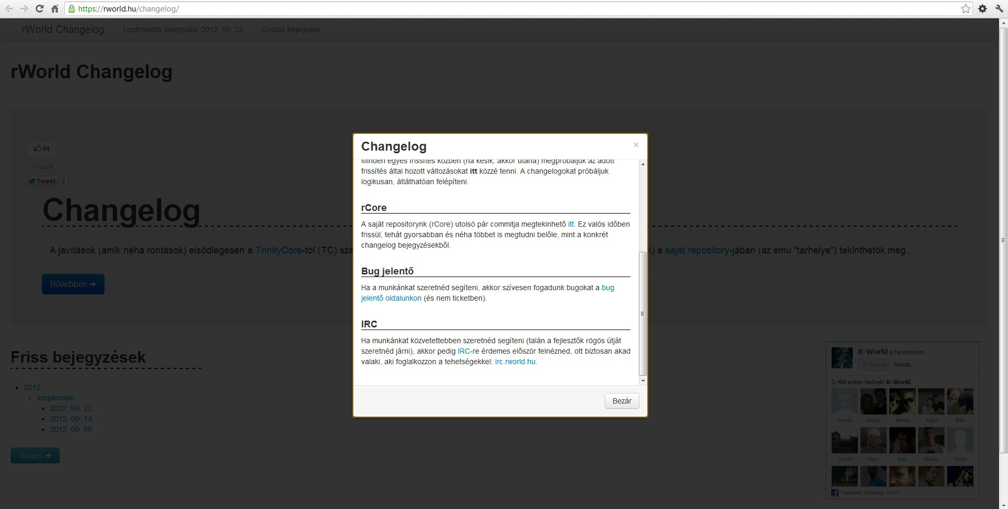Click the Facebook like count 94 icon
1008x509 pixels.
click(41, 149)
